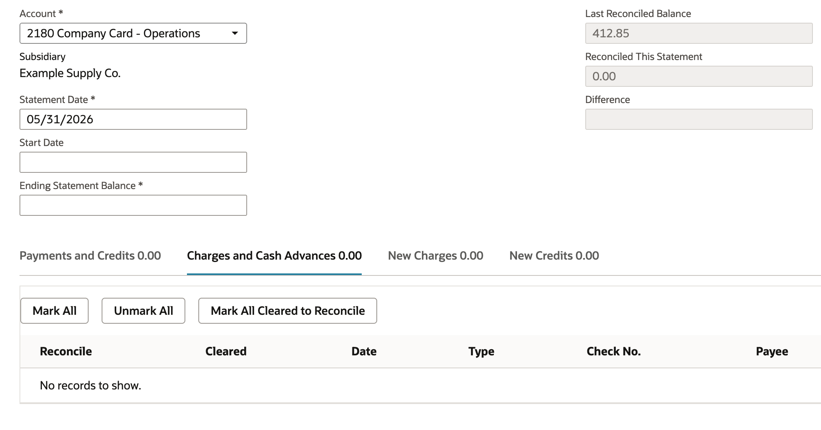Click the Statement Date field

point(133,119)
